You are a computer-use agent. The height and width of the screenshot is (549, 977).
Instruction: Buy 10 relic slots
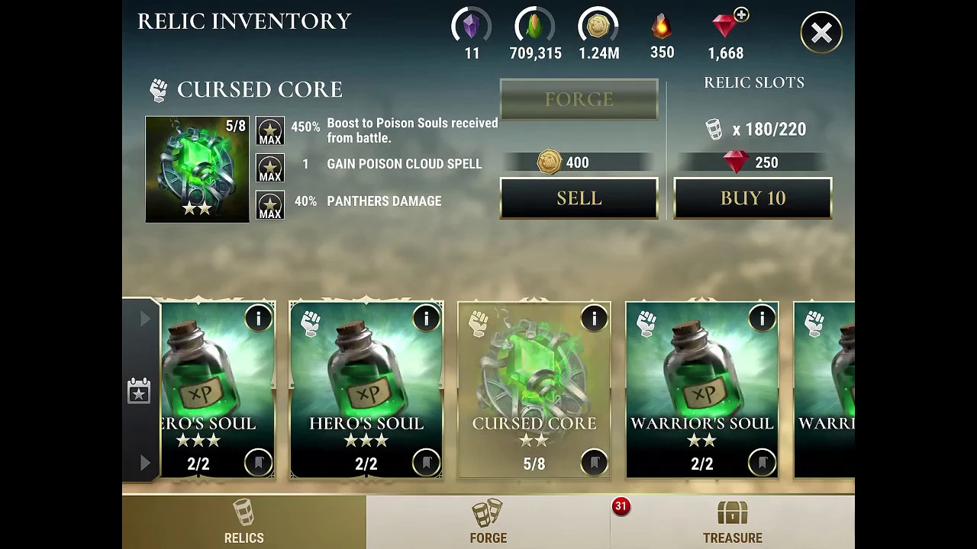pos(753,198)
